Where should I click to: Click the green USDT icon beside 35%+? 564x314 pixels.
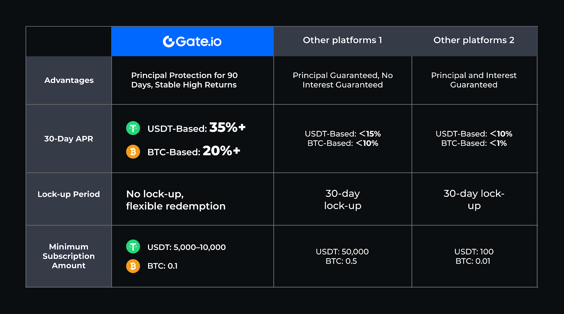[x=133, y=128]
